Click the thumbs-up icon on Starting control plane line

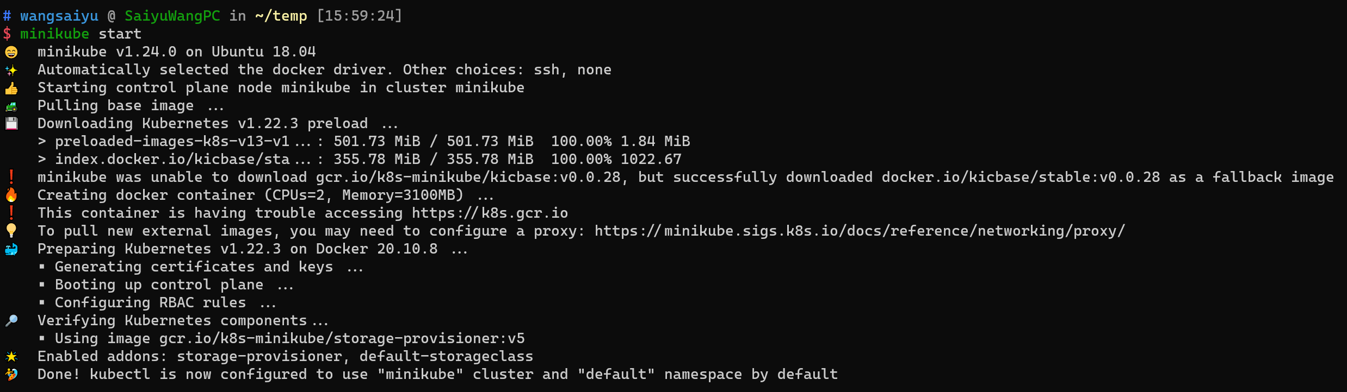pos(11,88)
